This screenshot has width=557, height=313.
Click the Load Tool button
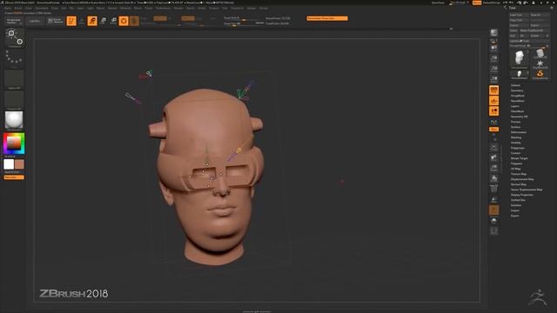pos(519,15)
